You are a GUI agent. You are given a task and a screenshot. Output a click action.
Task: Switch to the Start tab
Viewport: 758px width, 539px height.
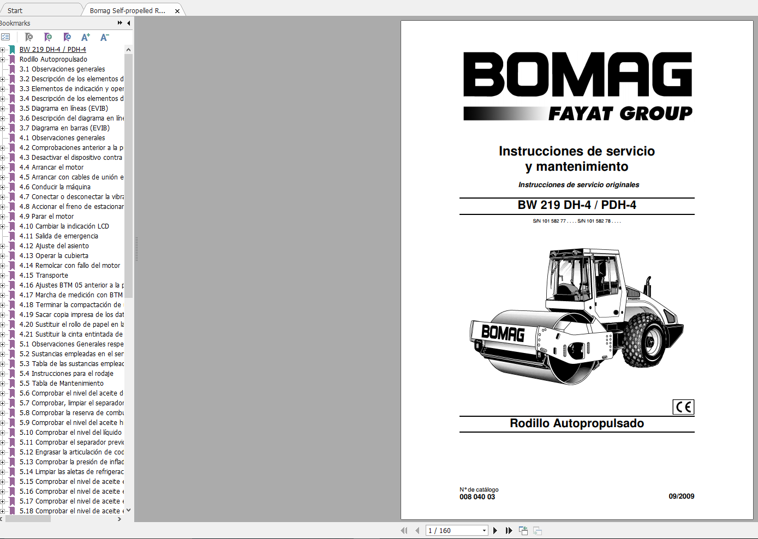tap(15, 10)
